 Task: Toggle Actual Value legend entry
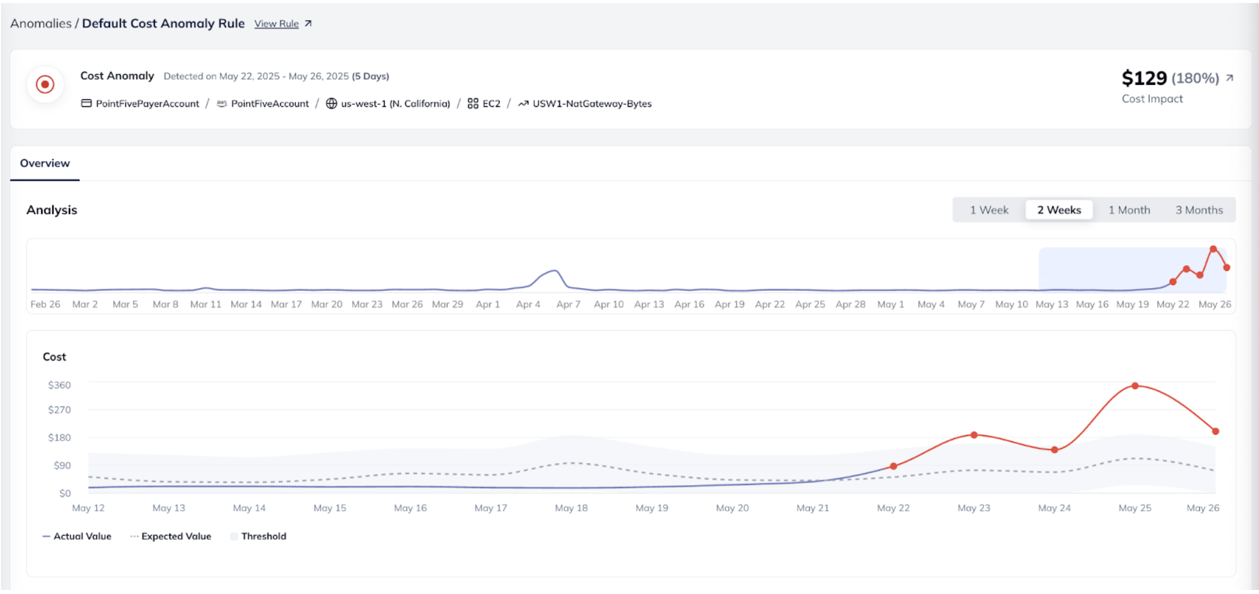pyautogui.click(x=77, y=536)
